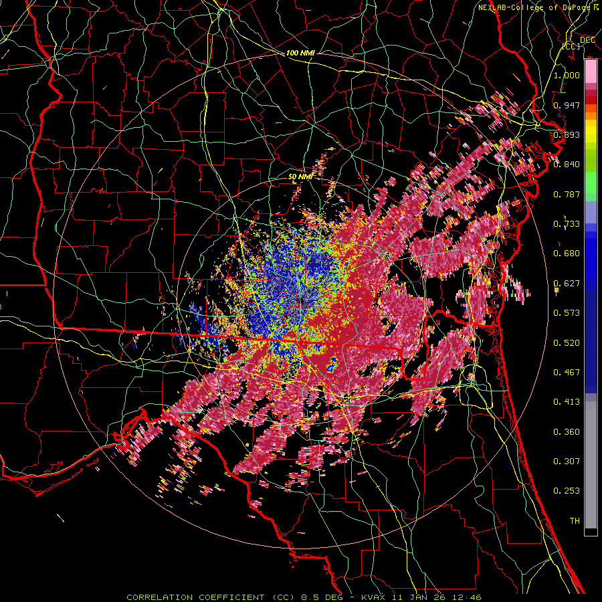The width and height of the screenshot is (602, 602).
Task: Select the 0.360 scale value
Action: coord(567,432)
